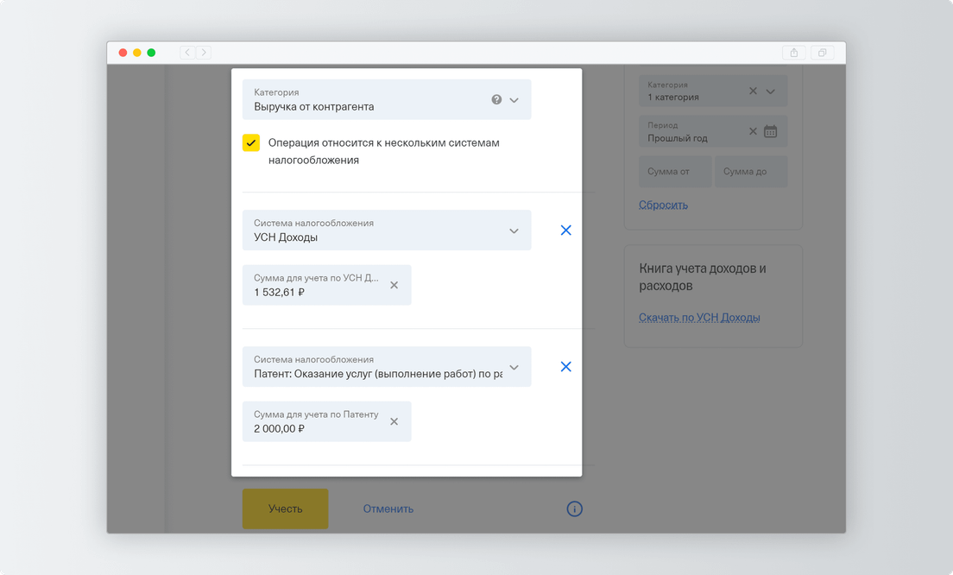Expand the Категория dropdown chevron
This screenshot has width=953, height=575.
(x=514, y=100)
